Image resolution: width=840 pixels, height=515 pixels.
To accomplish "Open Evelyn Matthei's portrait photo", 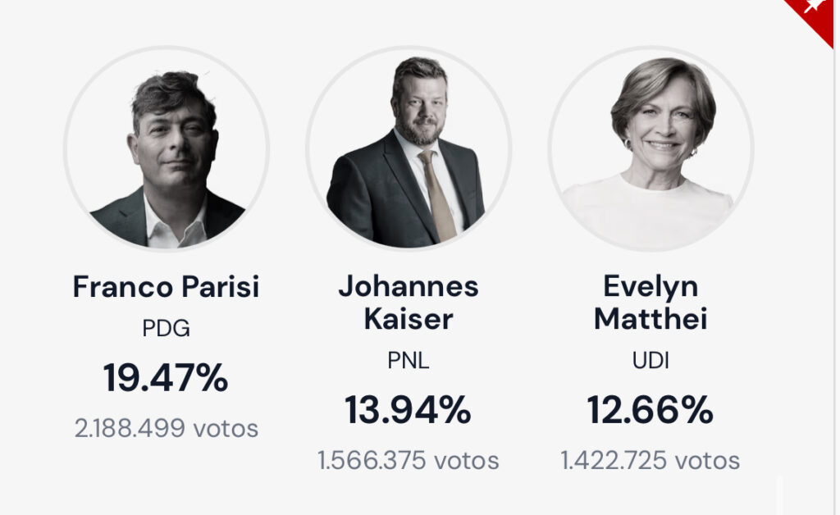I will 651,148.
